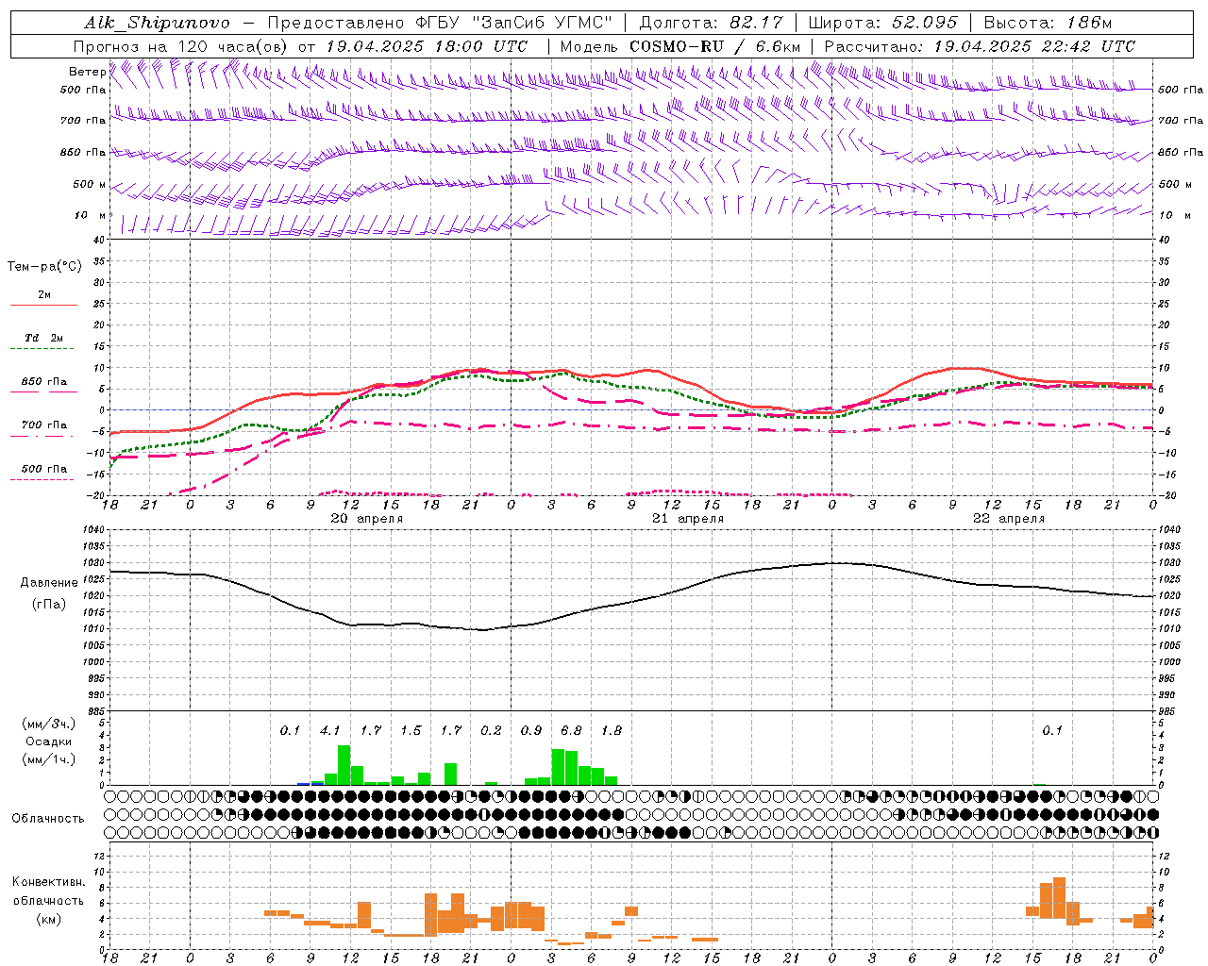
Task: Click the calculated time 19.04.2025 22:42 UTC
Action: (1034, 46)
